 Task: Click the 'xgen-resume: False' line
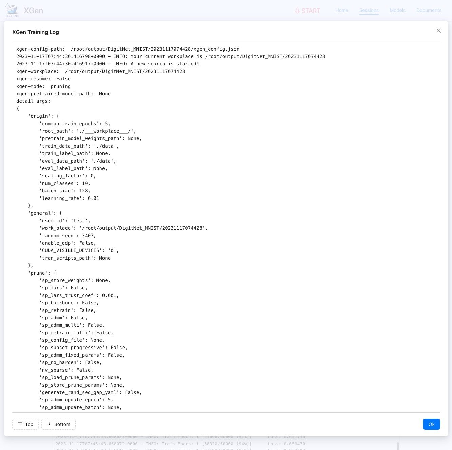click(43, 79)
